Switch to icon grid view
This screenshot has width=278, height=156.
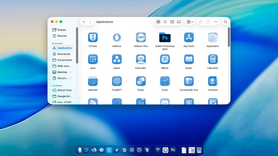[158, 22]
